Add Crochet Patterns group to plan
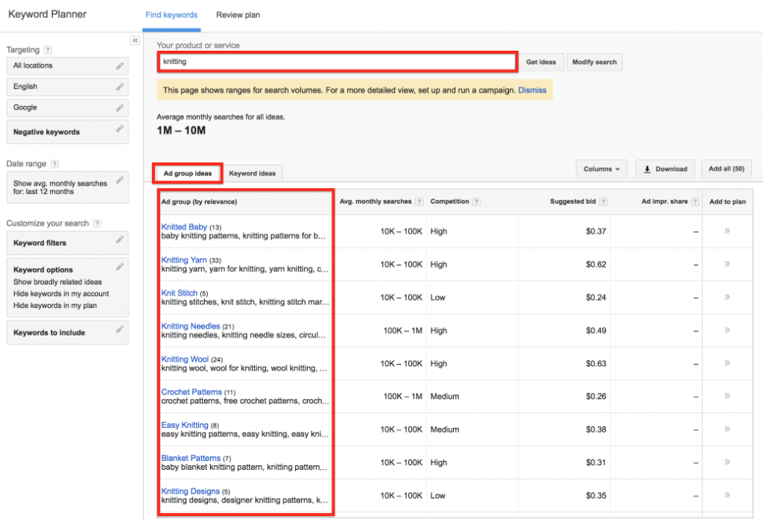This screenshot has width=763, height=519. pos(727,396)
